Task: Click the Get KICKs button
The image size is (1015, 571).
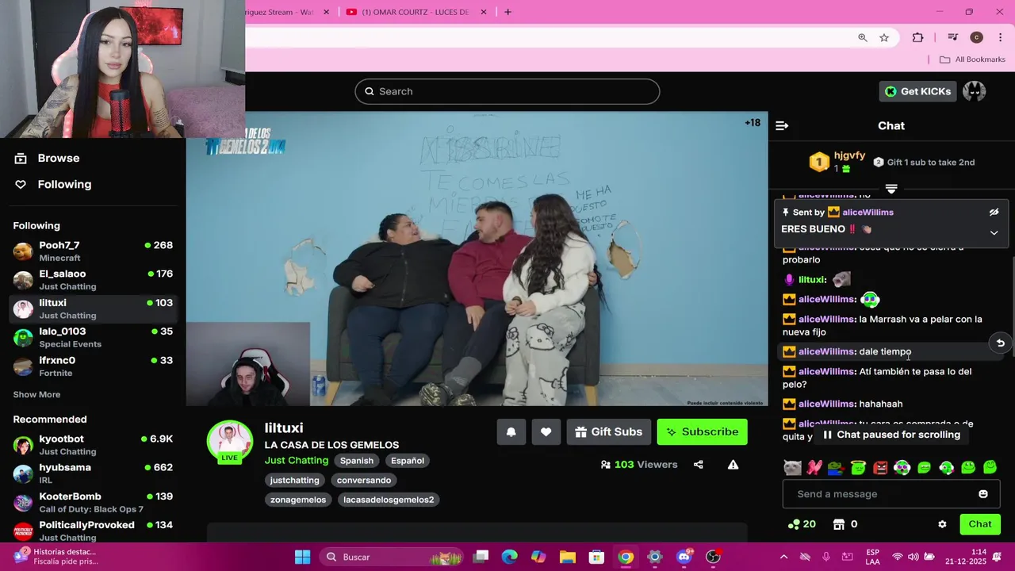Action: [x=917, y=91]
